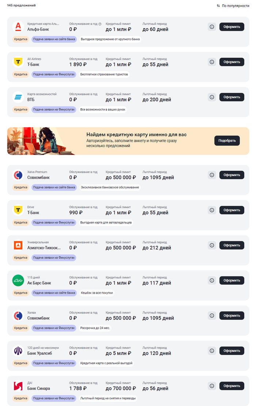This screenshot has height=406, width=256.
Task: Click Рассрочка до 24 мес. tag
Action: point(95,328)
